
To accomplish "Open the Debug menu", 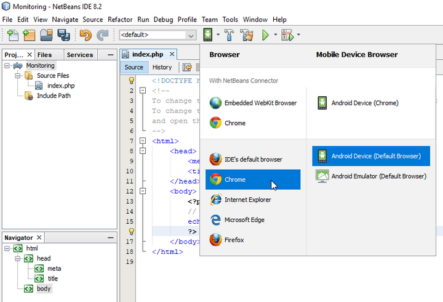I will coord(163,20).
